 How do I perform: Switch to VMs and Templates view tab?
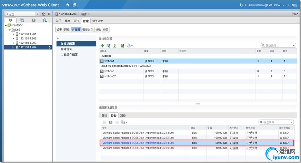point(22,20)
